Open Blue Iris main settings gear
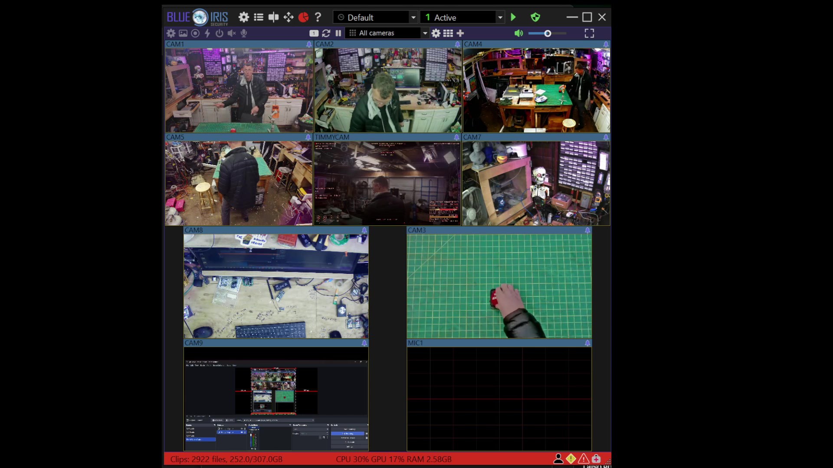Screen dimensions: 833x468 pos(244,17)
